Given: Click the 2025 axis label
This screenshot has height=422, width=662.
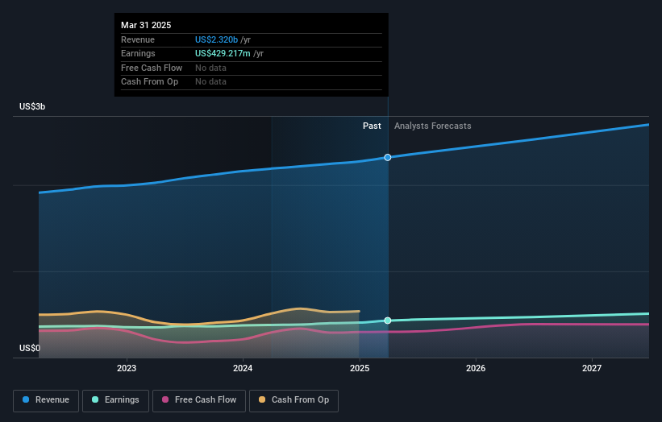Looking at the screenshot, I should click(x=360, y=369).
